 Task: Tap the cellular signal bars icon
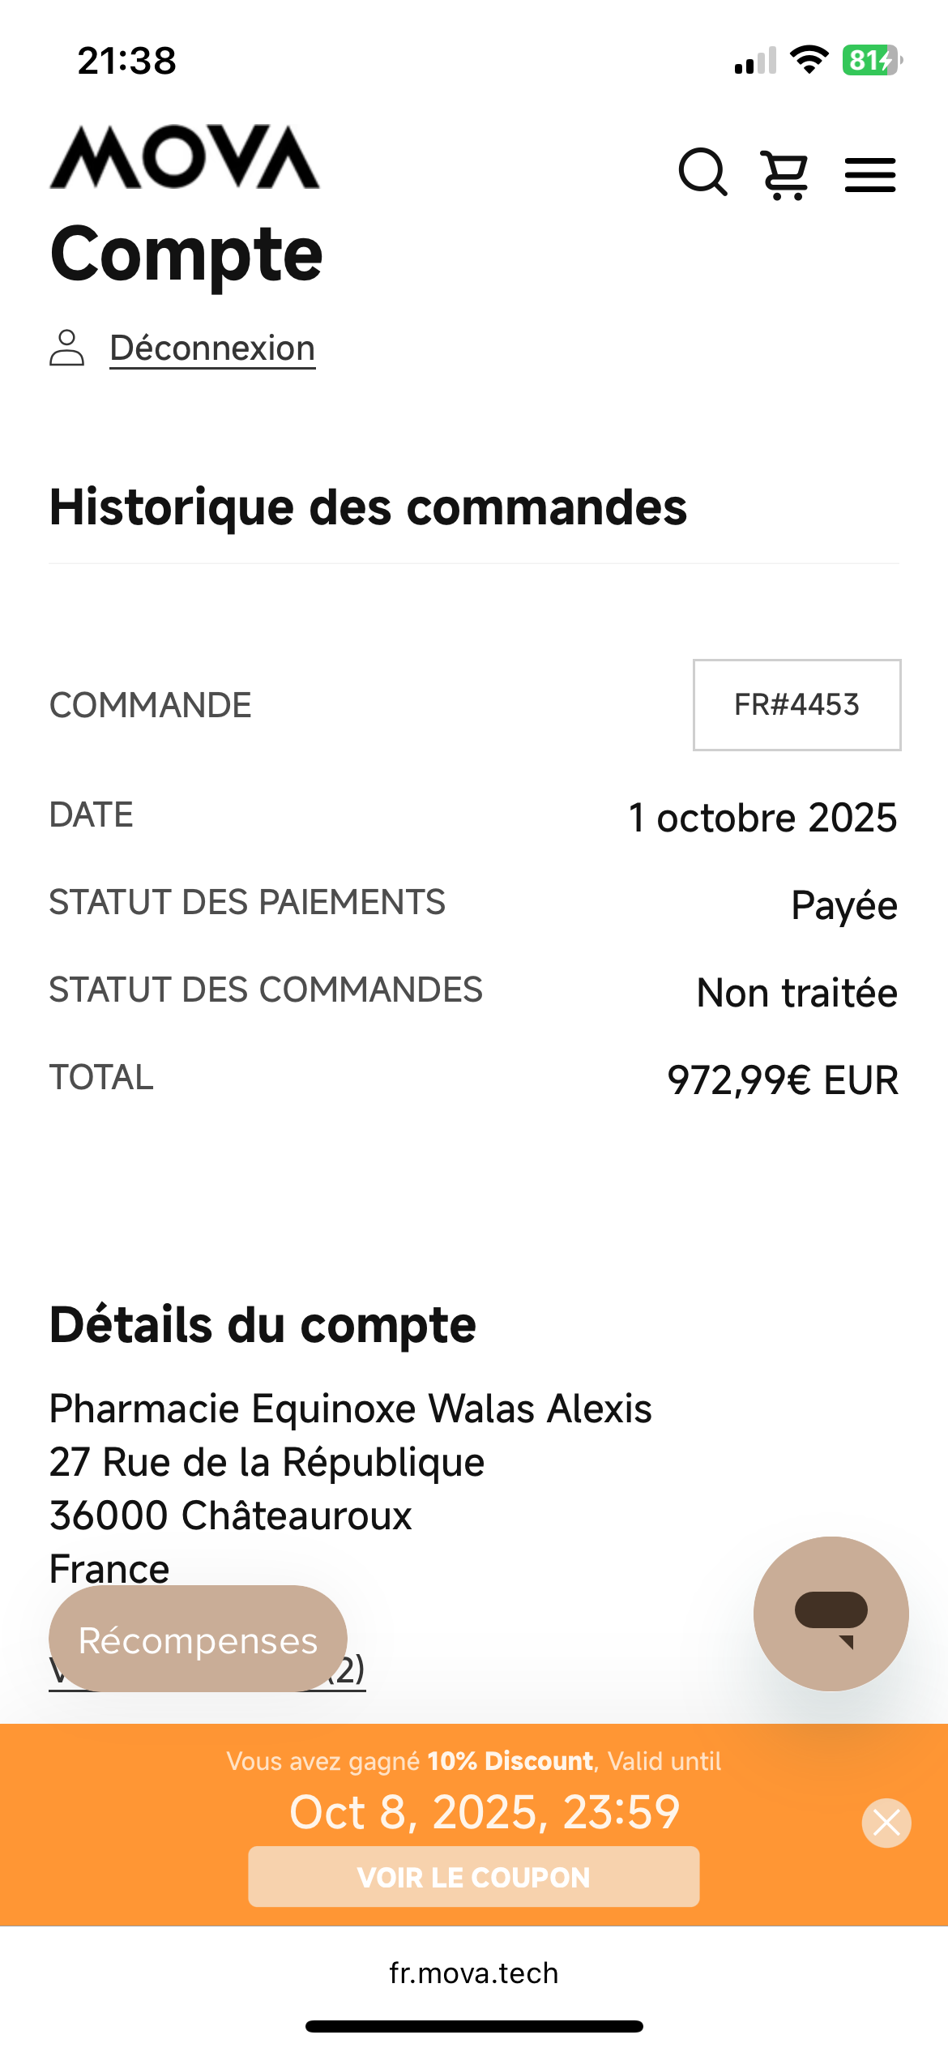point(755,61)
